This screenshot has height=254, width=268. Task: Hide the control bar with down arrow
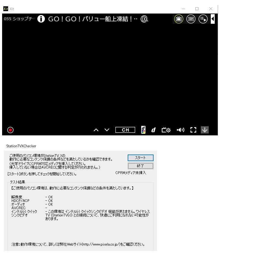[205, 130]
